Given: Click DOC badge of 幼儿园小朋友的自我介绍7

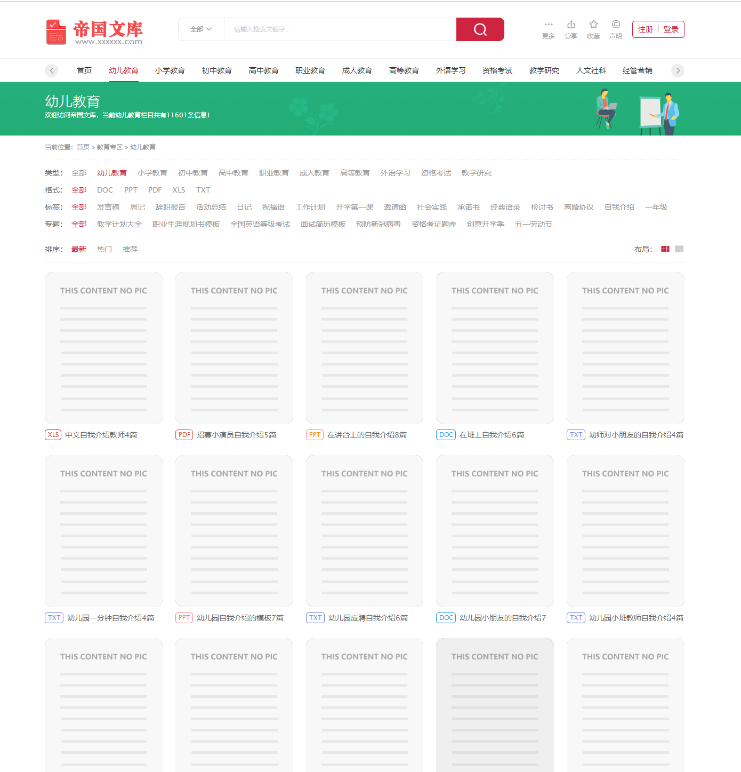Looking at the screenshot, I should [x=446, y=618].
